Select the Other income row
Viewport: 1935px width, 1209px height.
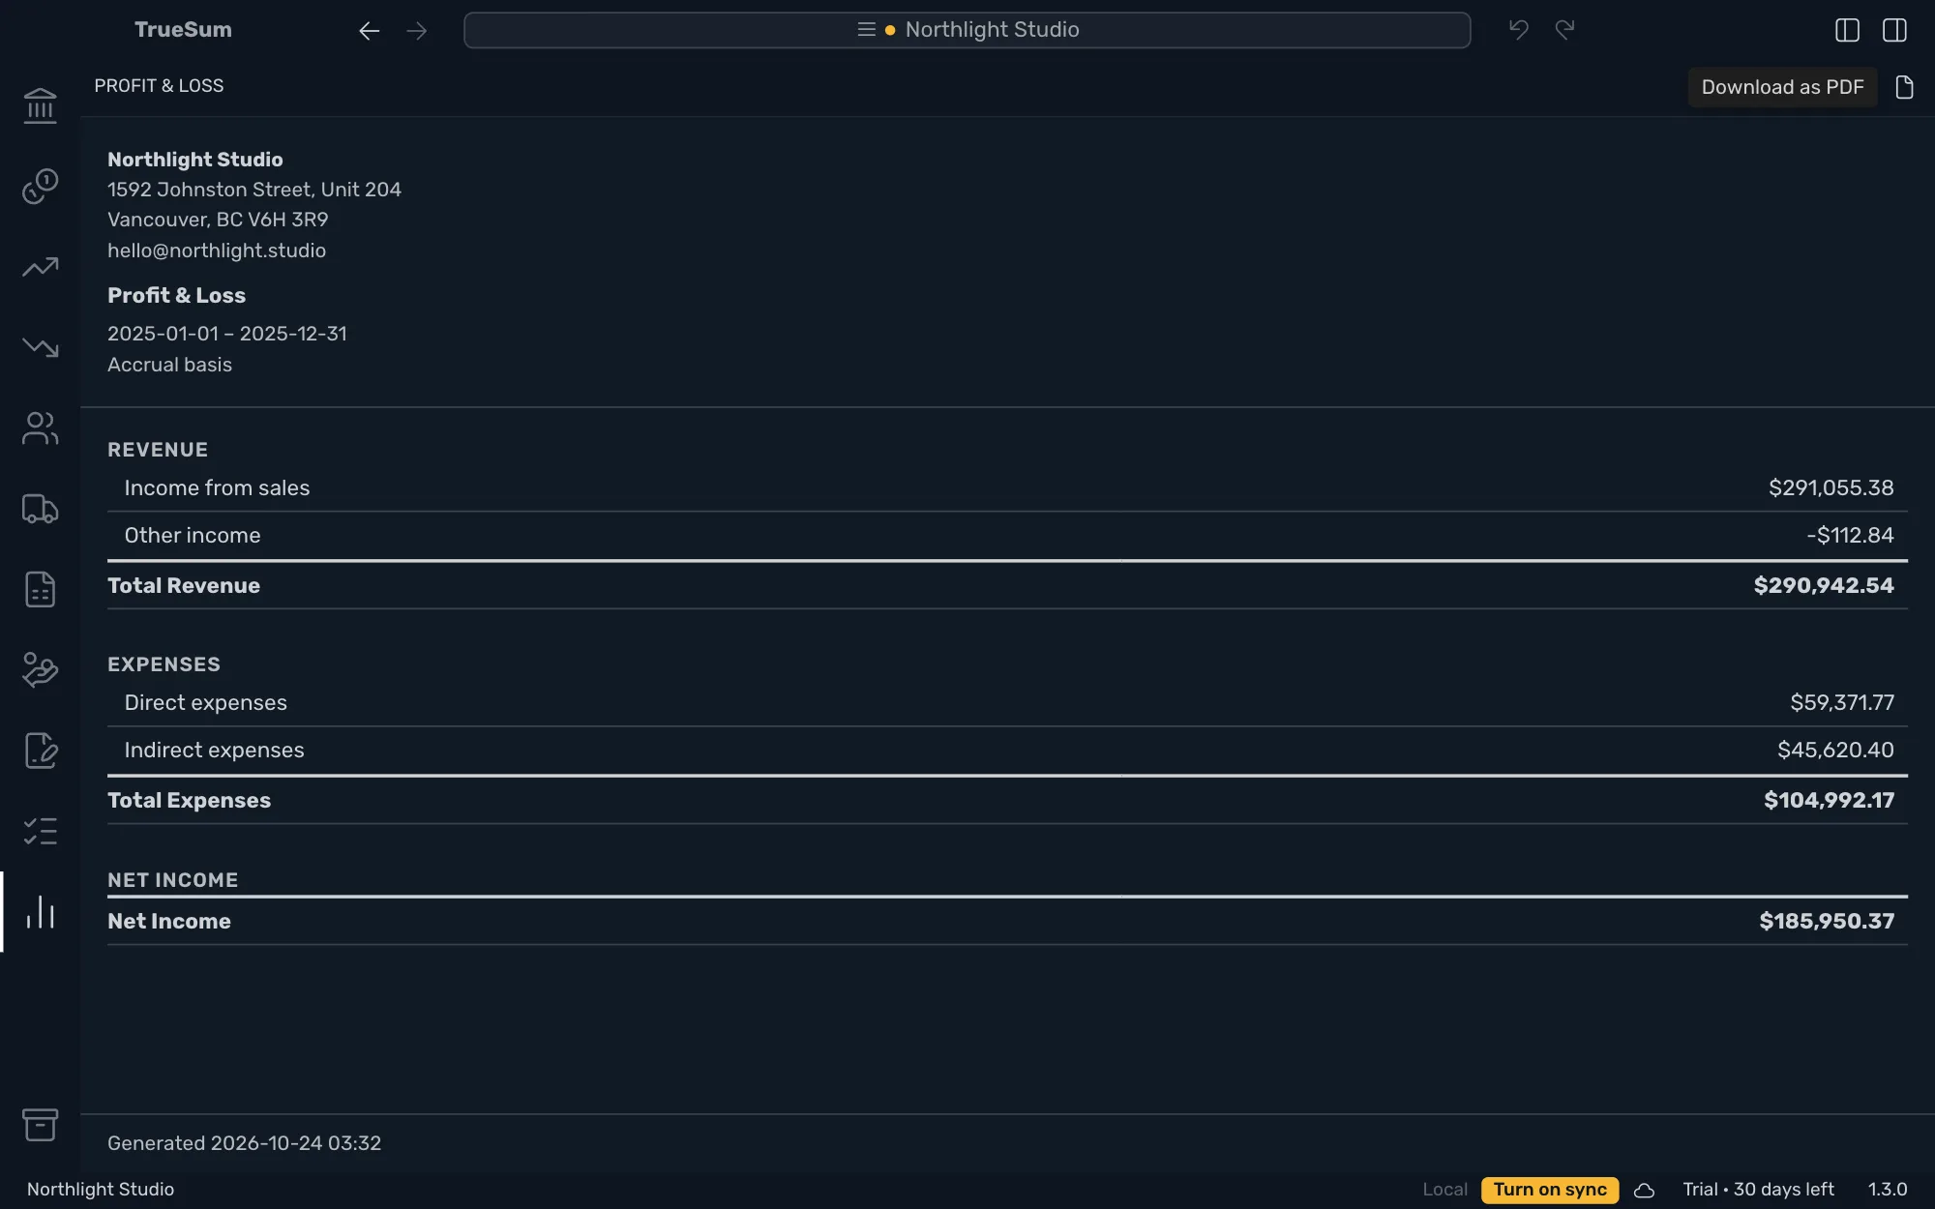[x=1007, y=536]
